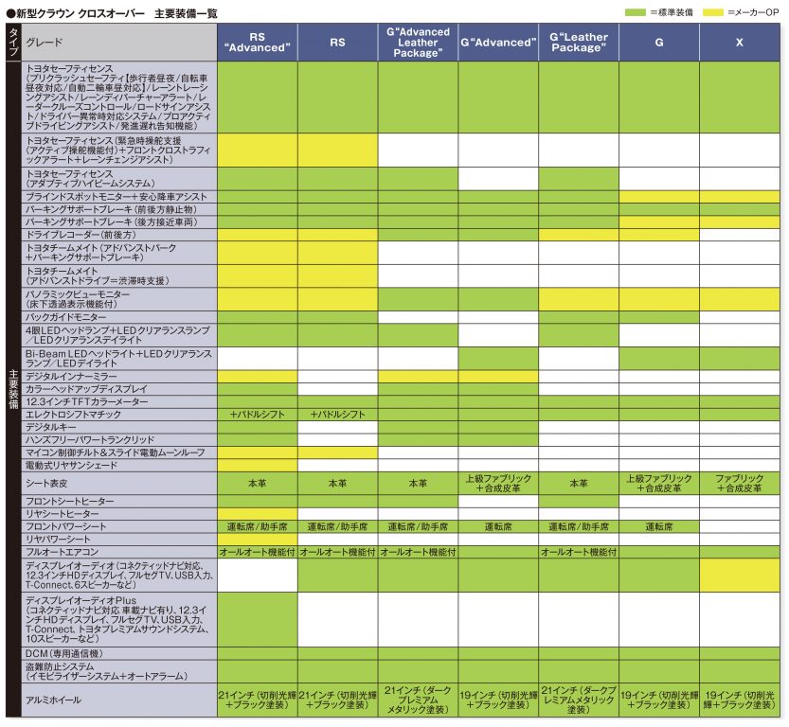Click the フロントシートヒーター row label

(118, 502)
